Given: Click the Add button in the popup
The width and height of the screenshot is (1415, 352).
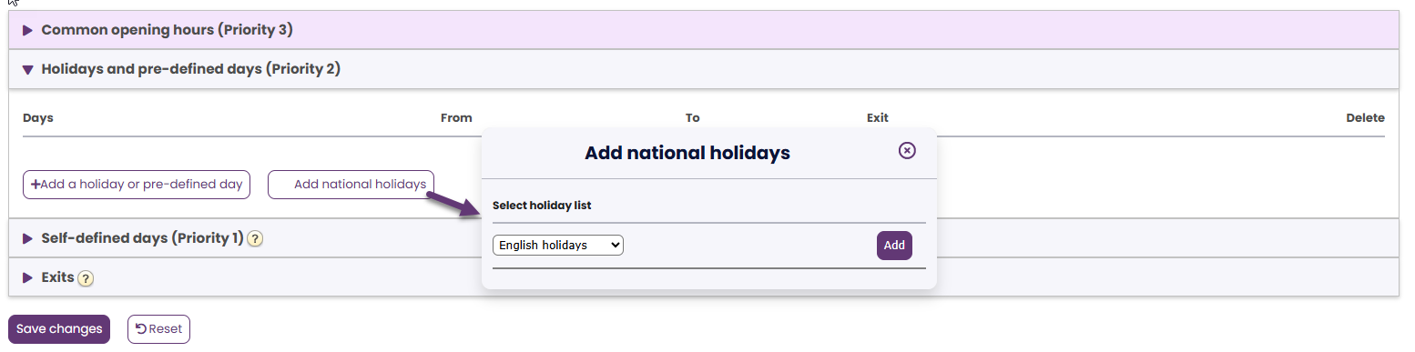Looking at the screenshot, I should click(894, 246).
